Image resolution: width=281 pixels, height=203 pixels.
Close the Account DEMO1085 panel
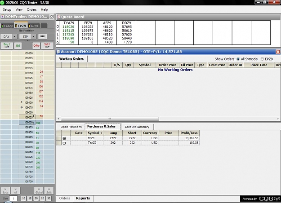(278, 52)
